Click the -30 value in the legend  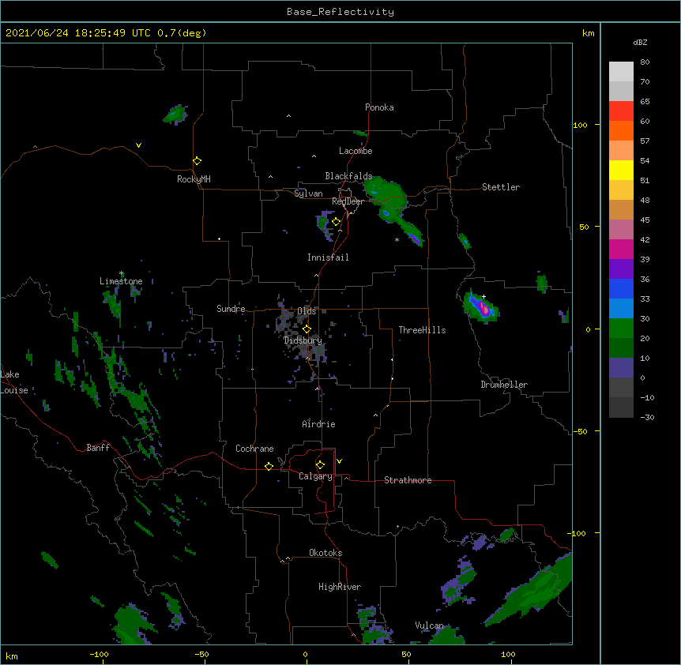(647, 417)
